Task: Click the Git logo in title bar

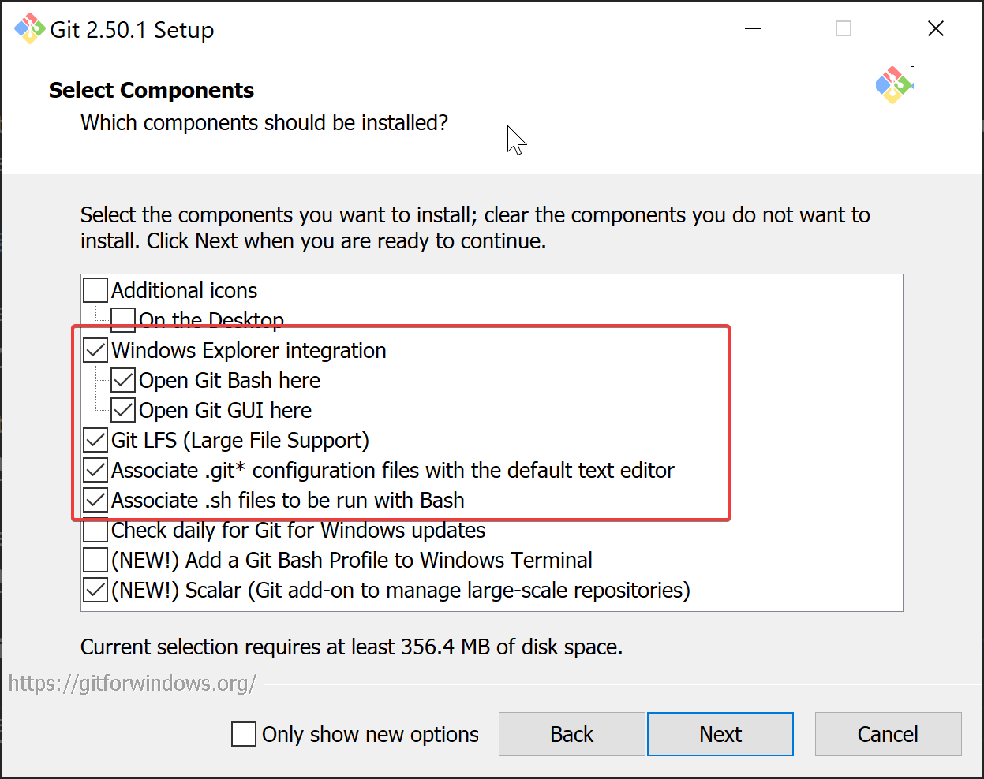Action: 30,29
